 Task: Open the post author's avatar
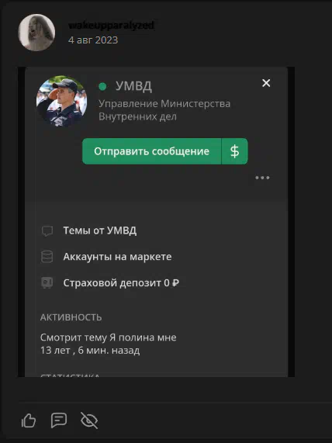click(x=36, y=33)
